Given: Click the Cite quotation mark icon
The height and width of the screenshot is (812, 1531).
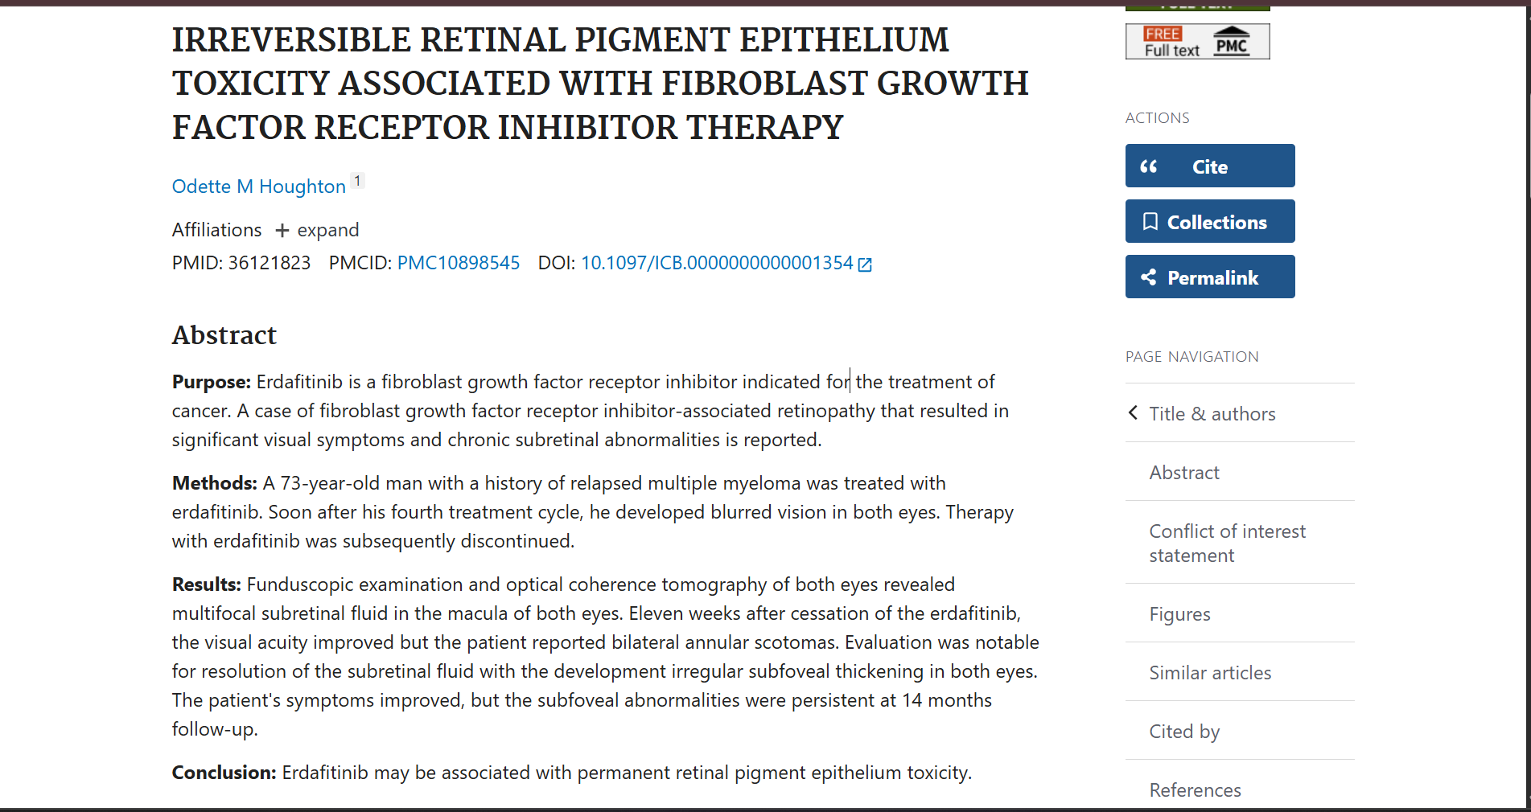Looking at the screenshot, I should tap(1149, 166).
